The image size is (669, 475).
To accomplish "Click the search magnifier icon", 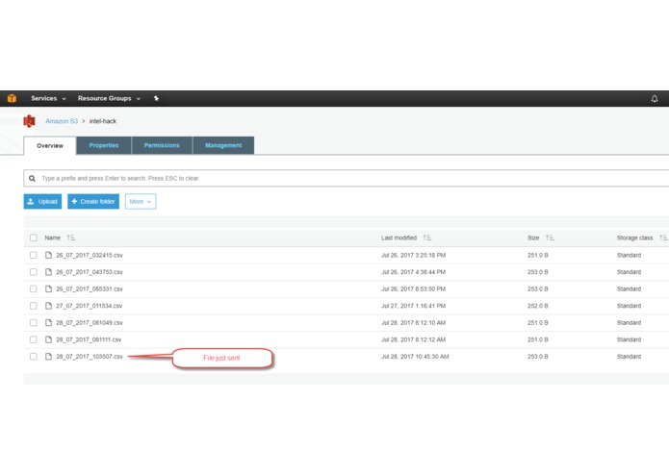I will click(32, 179).
